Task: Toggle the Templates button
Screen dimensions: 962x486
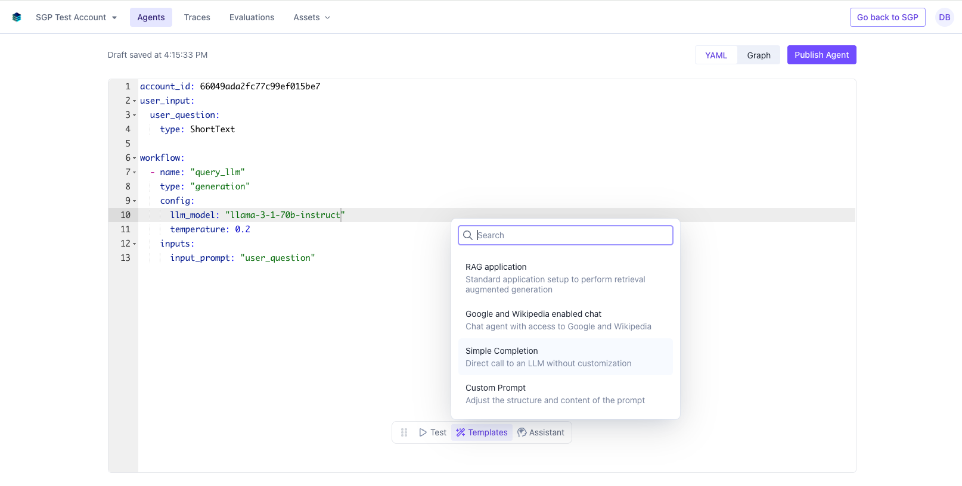Action: coord(482,432)
